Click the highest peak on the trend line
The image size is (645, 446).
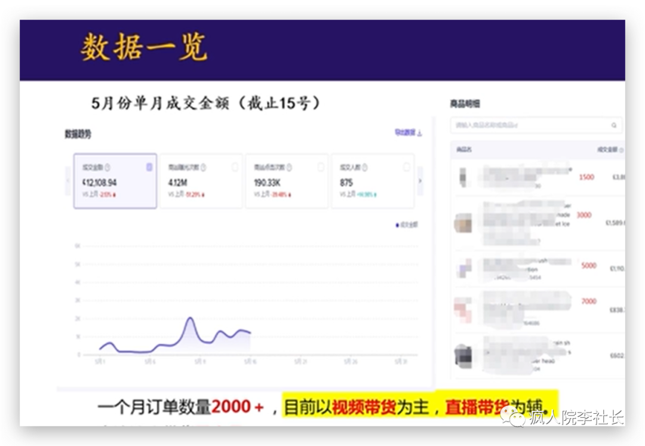coord(190,319)
